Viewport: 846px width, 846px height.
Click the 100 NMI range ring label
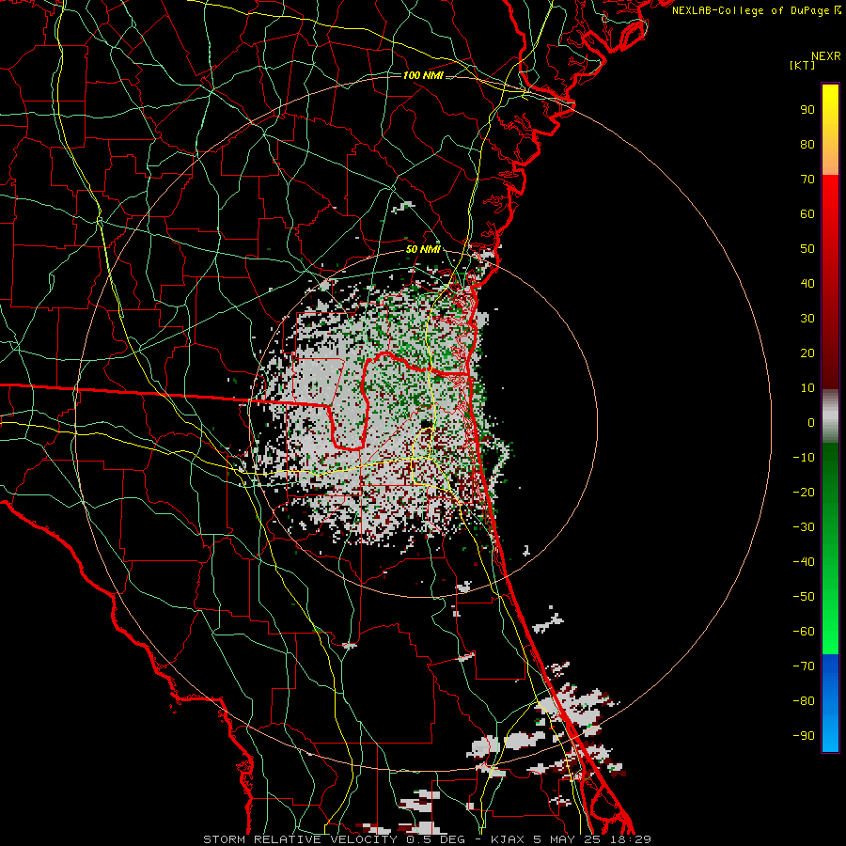tap(423, 75)
